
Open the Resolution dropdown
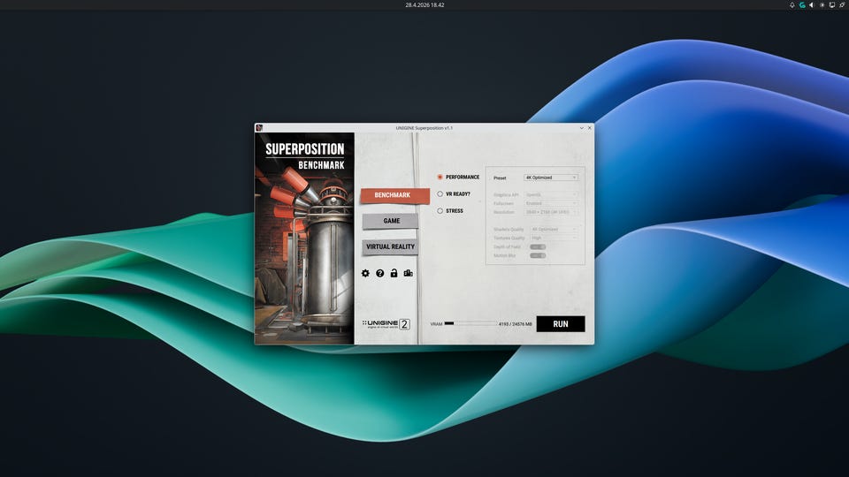coord(551,212)
